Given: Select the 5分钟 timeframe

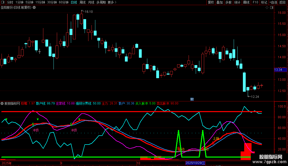Looking at the screenshot, I should coord(29,2).
